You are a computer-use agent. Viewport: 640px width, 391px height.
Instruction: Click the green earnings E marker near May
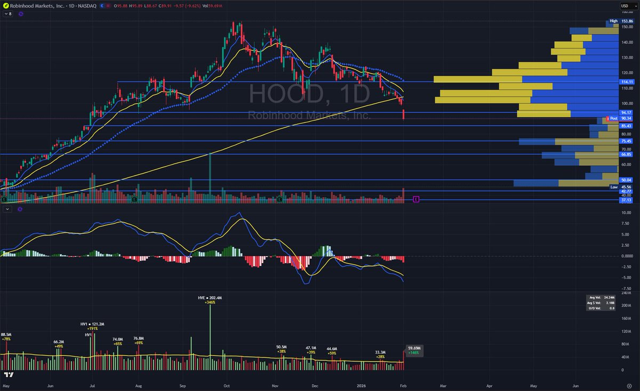point(4,199)
